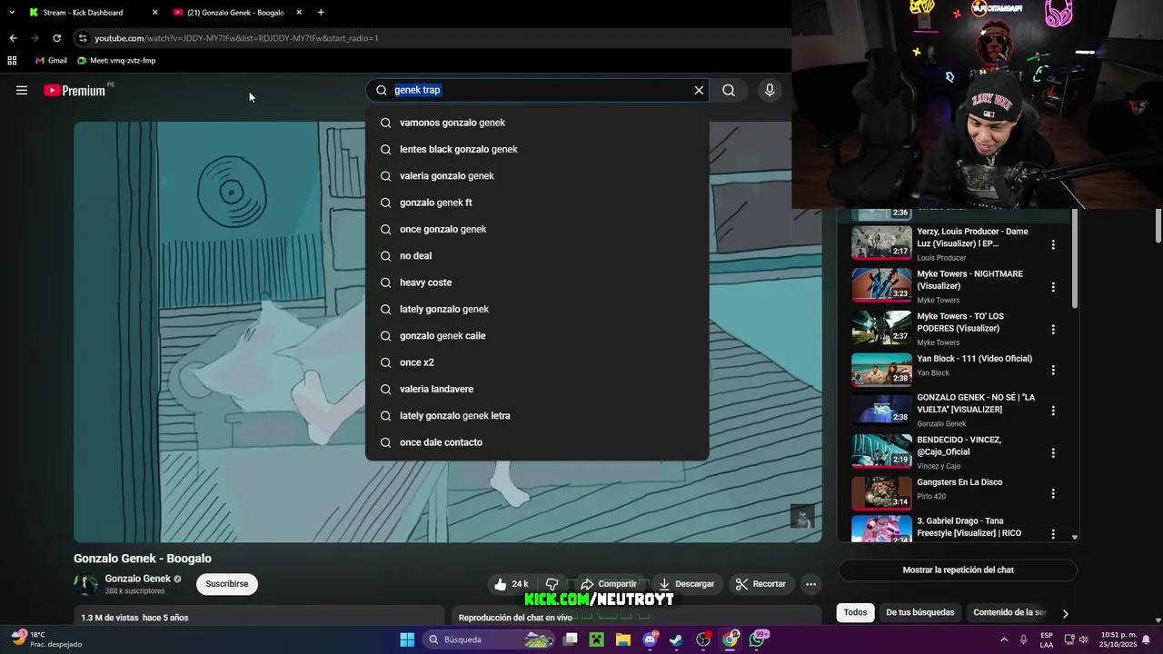This screenshot has width=1163, height=654.
Task: Select De tus búsquedas filter chip
Action: pyautogui.click(x=920, y=612)
